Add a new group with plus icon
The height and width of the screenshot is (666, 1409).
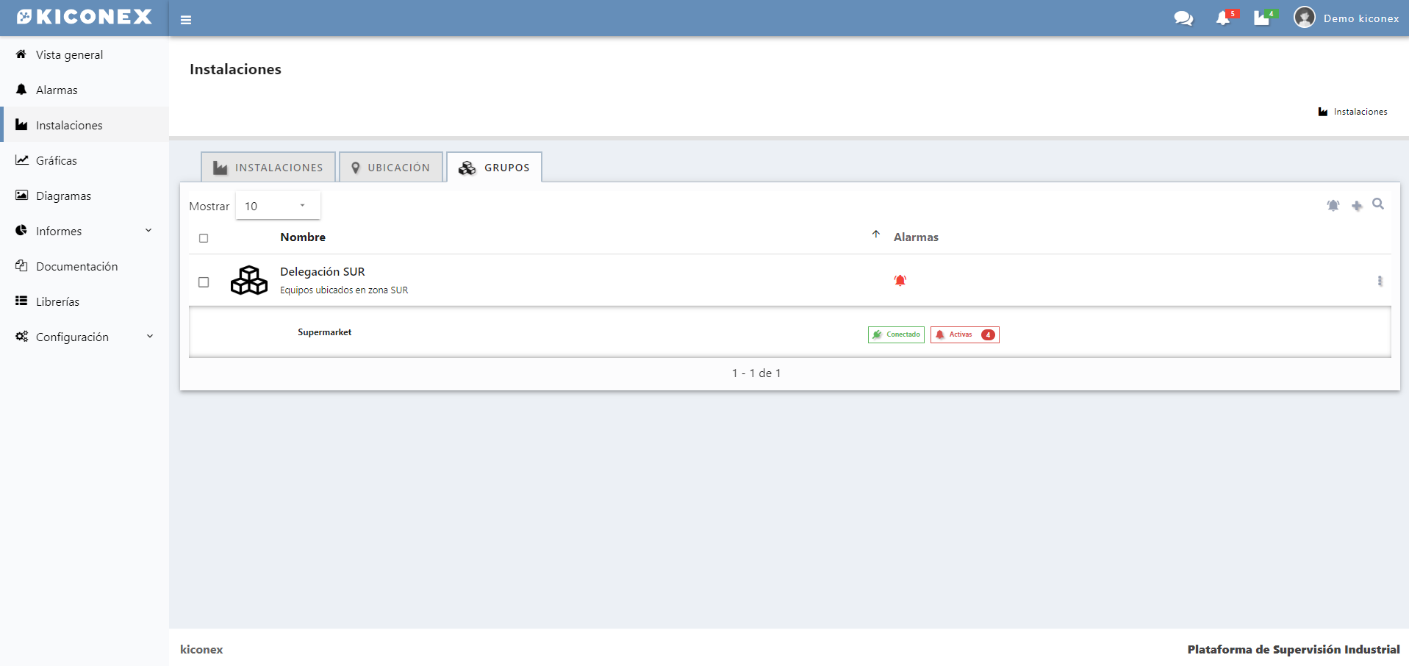(1357, 206)
